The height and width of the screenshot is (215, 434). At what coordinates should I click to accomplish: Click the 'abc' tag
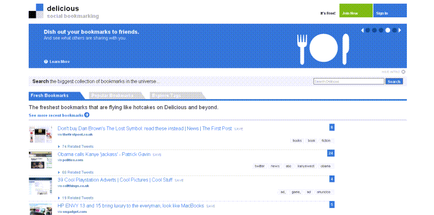[x=289, y=166]
